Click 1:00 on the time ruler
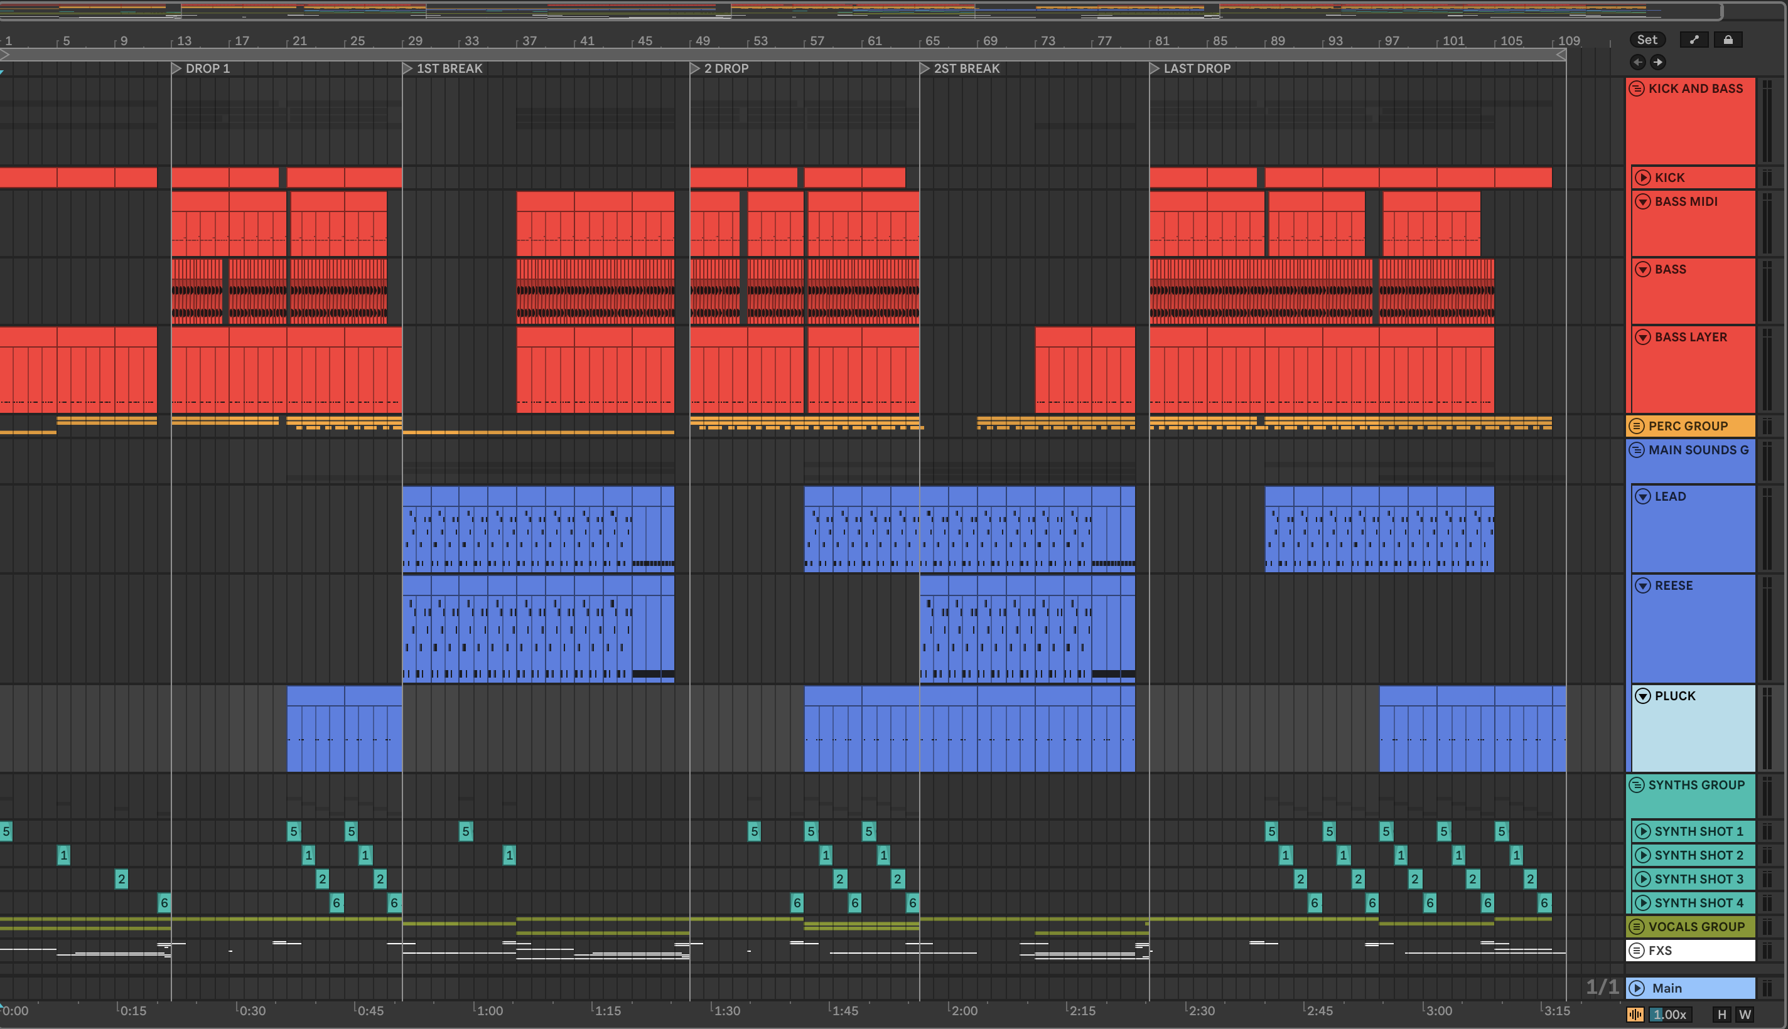1788x1029 pixels. click(489, 1011)
